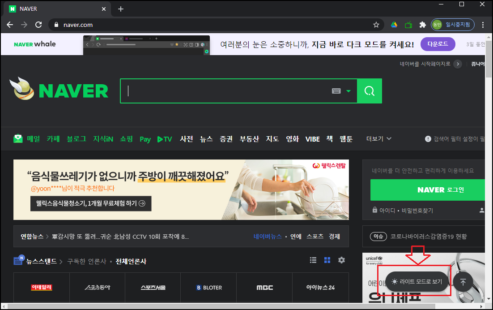Open 쇼핑 menu item

[x=127, y=139]
